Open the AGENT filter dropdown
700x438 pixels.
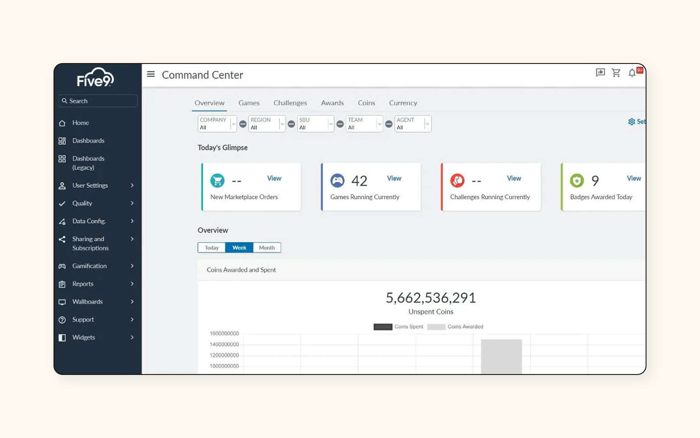[x=413, y=124]
